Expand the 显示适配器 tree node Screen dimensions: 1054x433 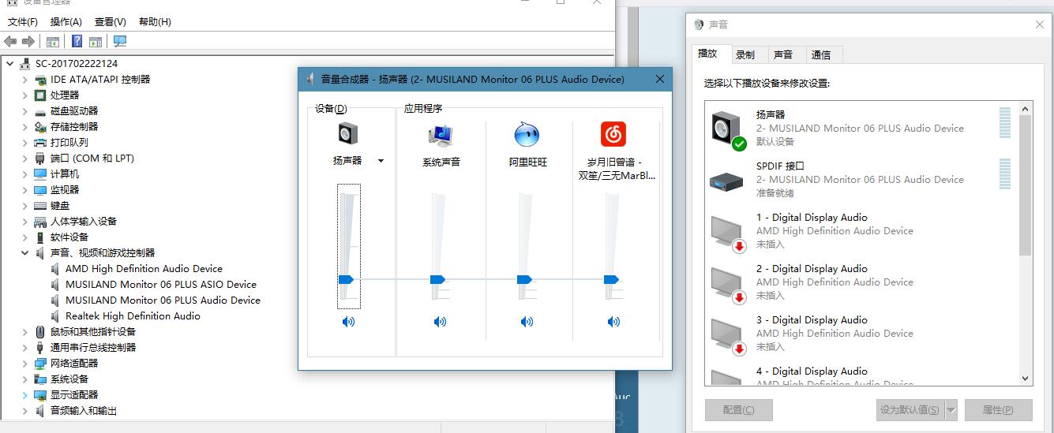(x=24, y=394)
